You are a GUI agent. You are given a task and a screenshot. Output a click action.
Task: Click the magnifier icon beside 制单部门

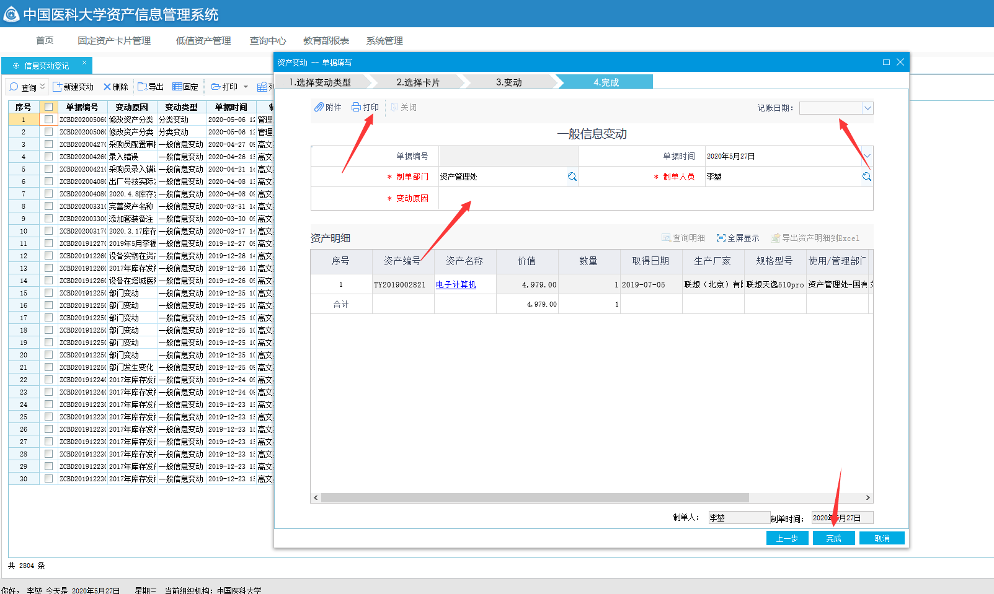point(572,177)
